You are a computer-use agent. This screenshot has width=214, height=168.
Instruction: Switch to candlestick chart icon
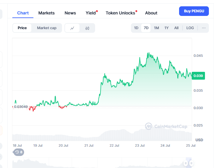click(87, 28)
